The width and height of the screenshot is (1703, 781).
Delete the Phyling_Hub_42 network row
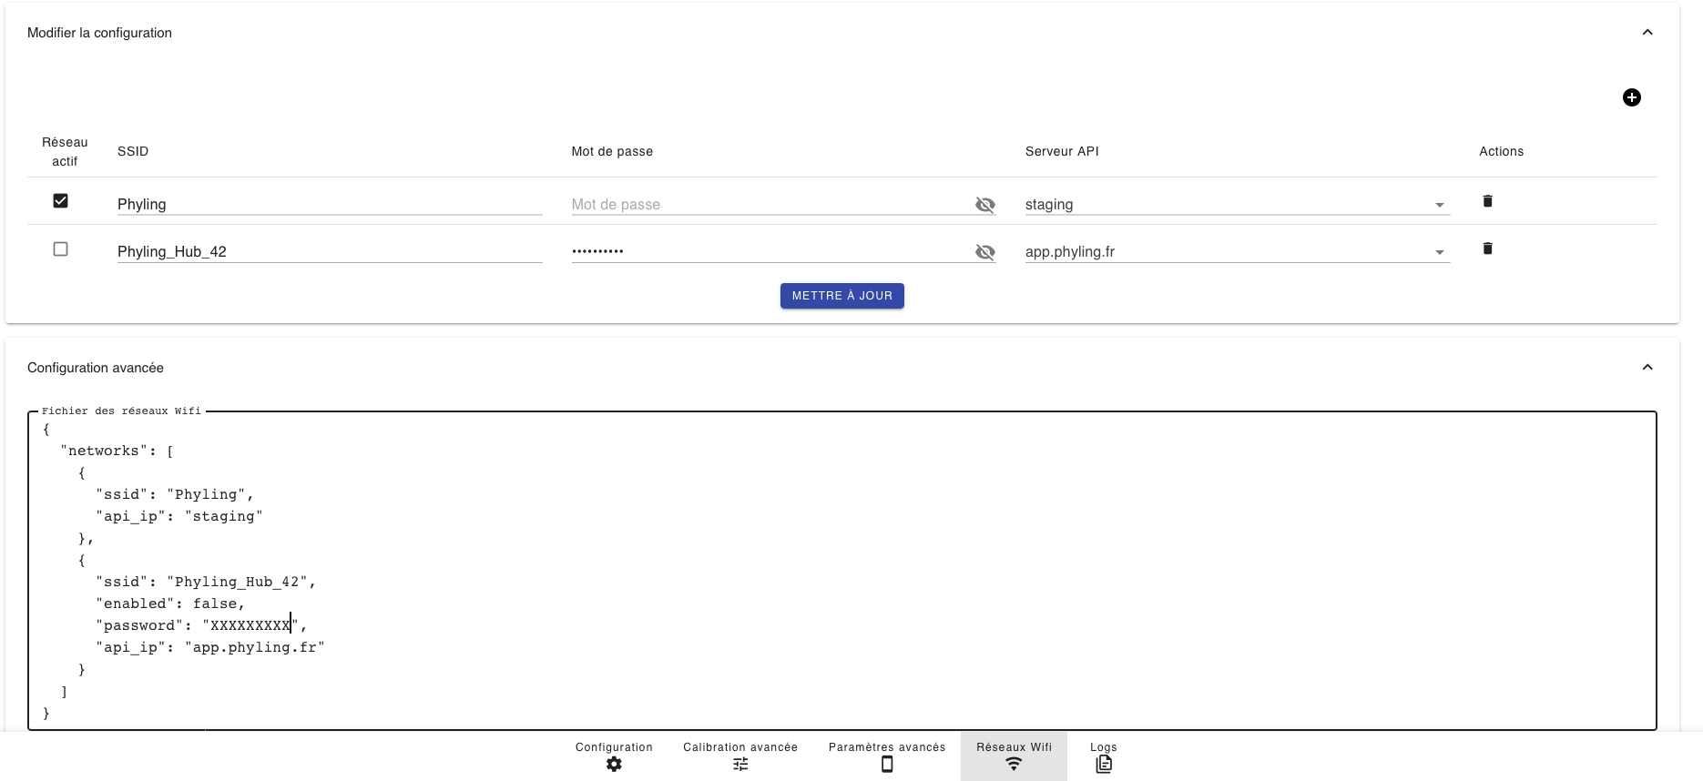[x=1487, y=248]
